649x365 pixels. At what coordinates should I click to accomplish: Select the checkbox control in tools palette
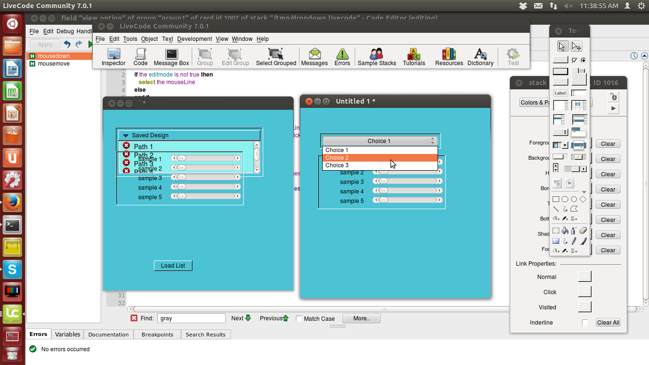(x=574, y=60)
